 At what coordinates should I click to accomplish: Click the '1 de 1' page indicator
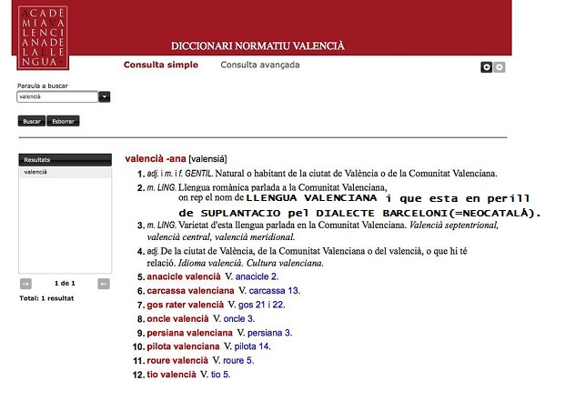pyautogui.click(x=65, y=284)
